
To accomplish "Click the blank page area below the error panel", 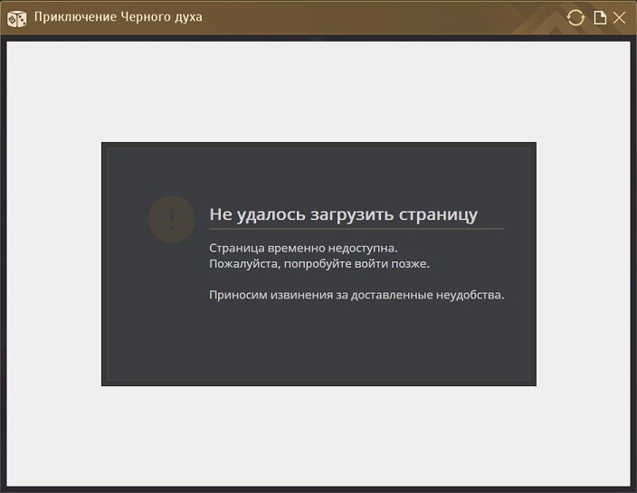I will pyautogui.click(x=318, y=436).
